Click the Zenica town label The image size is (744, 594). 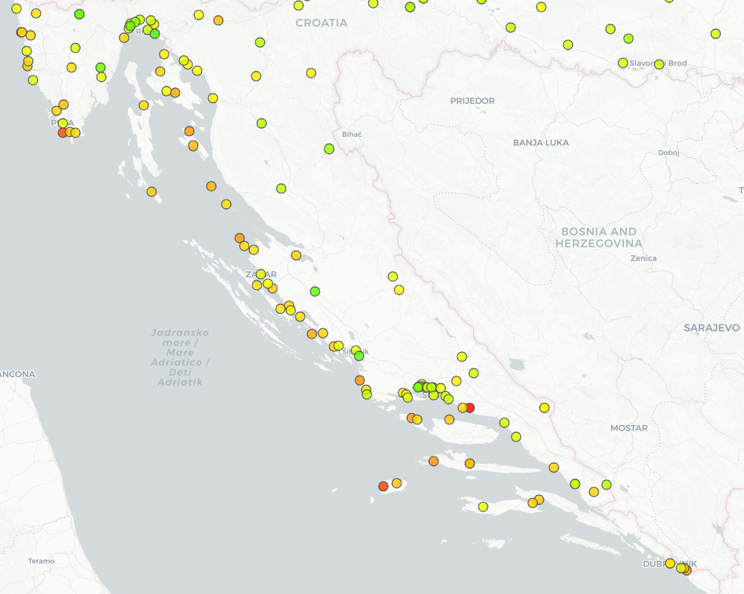point(643,258)
